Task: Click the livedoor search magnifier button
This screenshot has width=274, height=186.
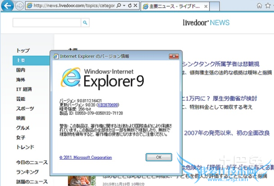Action: tap(85, 23)
